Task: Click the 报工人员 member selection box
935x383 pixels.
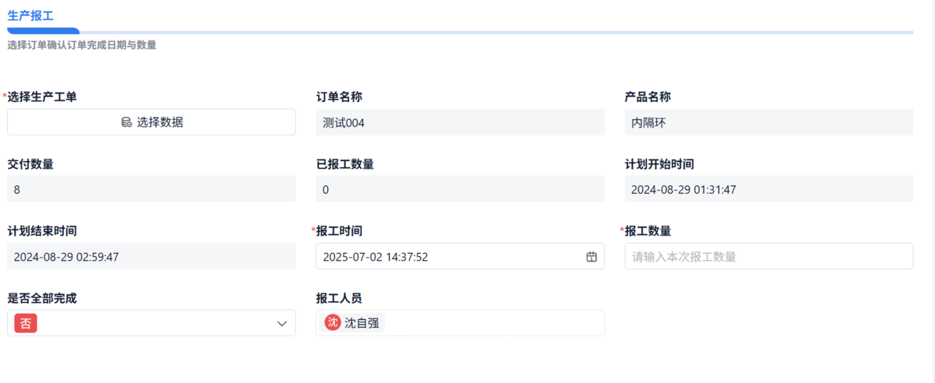Action: tap(460, 323)
